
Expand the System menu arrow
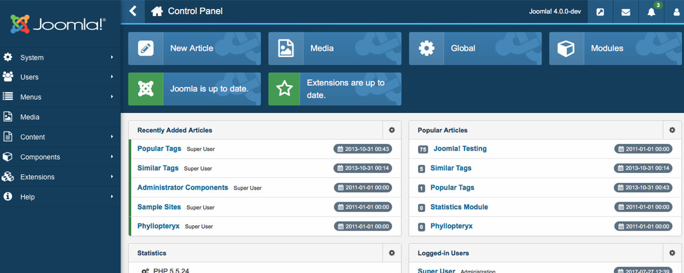(x=112, y=57)
